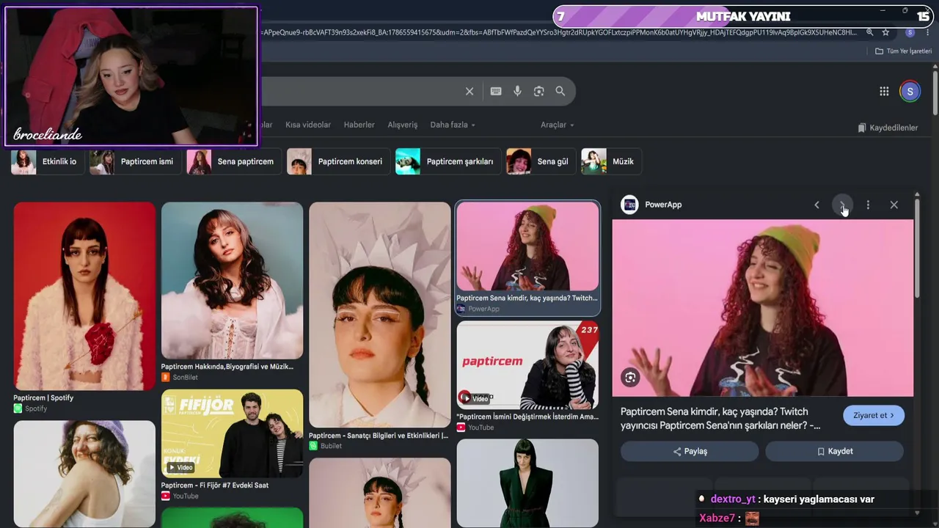This screenshot has height=528, width=939.
Task: Open the Paptircem Spotify image with red background
Action: [84, 296]
